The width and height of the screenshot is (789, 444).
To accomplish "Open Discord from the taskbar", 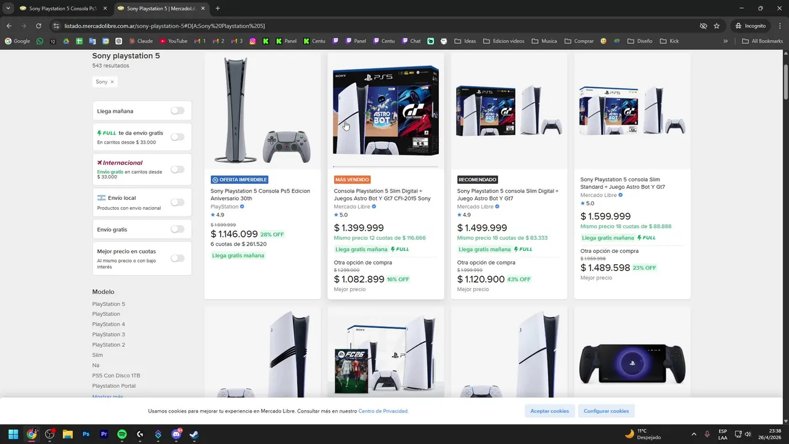I will (176, 434).
